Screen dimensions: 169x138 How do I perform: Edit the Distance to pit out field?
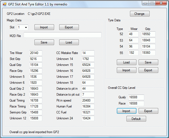[x=88, y=95]
